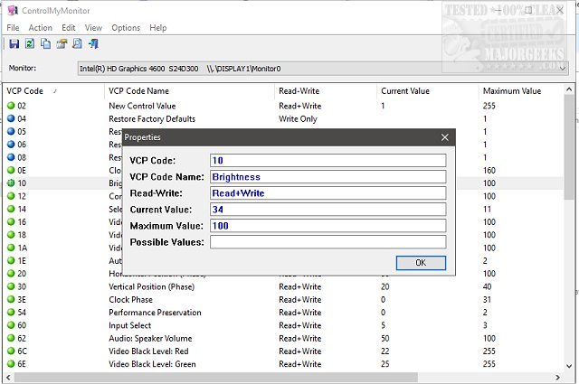Screen dimensions: 579x384
Task: Click the Current Value field showing 34
Action: point(327,210)
